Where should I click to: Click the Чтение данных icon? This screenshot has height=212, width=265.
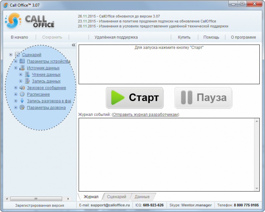click(x=27, y=75)
